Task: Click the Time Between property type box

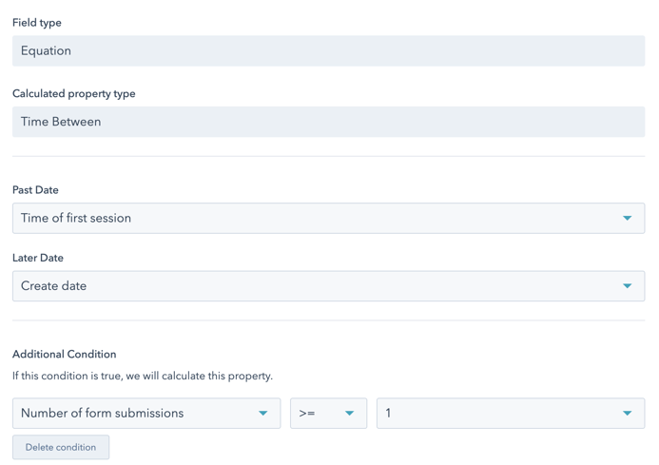Action: click(x=328, y=122)
